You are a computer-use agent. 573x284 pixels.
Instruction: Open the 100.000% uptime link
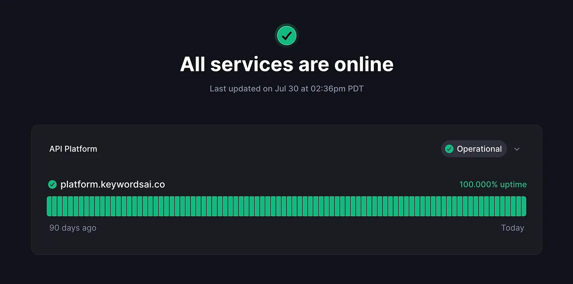pyautogui.click(x=493, y=184)
